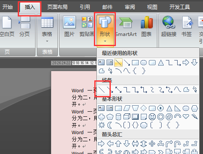Open the 审阅 tab
Image resolution: width=203 pixels, height=154 pixels.
(130, 7)
